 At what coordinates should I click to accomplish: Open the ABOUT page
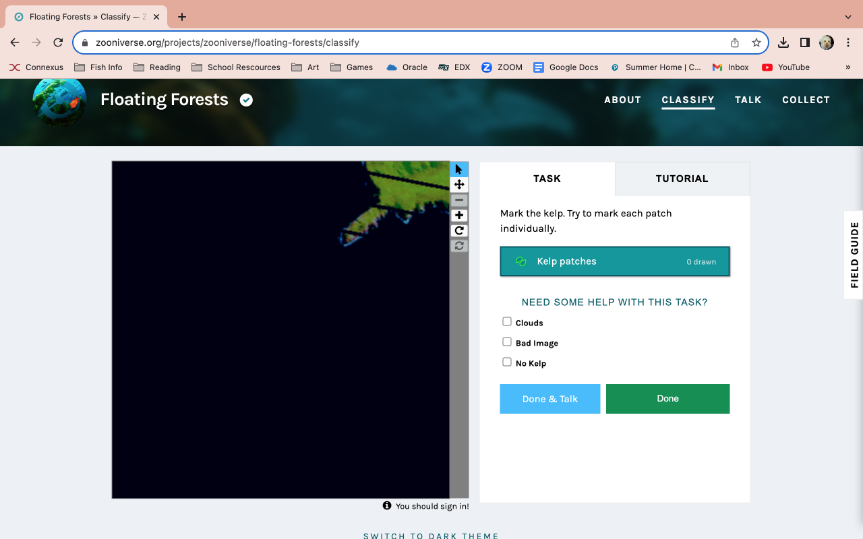tap(622, 100)
